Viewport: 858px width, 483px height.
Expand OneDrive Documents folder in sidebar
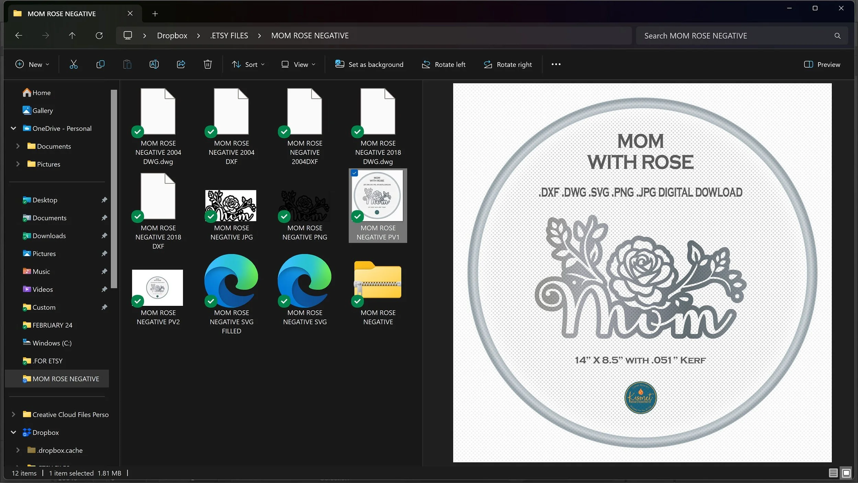[x=18, y=146]
